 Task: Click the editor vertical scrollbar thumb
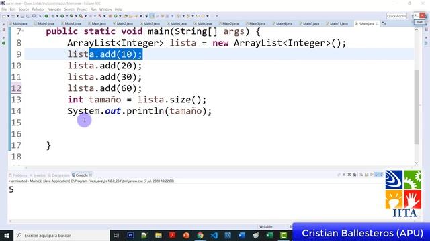(417, 106)
